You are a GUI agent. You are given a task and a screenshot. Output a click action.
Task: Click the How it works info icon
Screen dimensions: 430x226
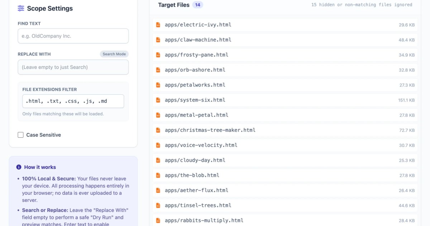click(19, 167)
